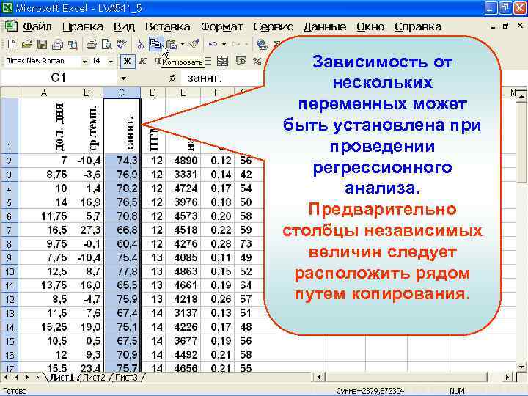Open the Справка menu
Image resolution: width=528 pixels, height=396 pixels.
(x=418, y=26)
